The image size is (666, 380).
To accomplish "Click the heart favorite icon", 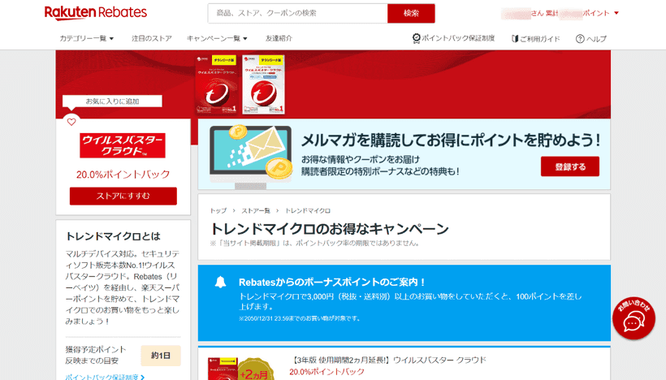I will pyautogui.click(x=71, y=122).
